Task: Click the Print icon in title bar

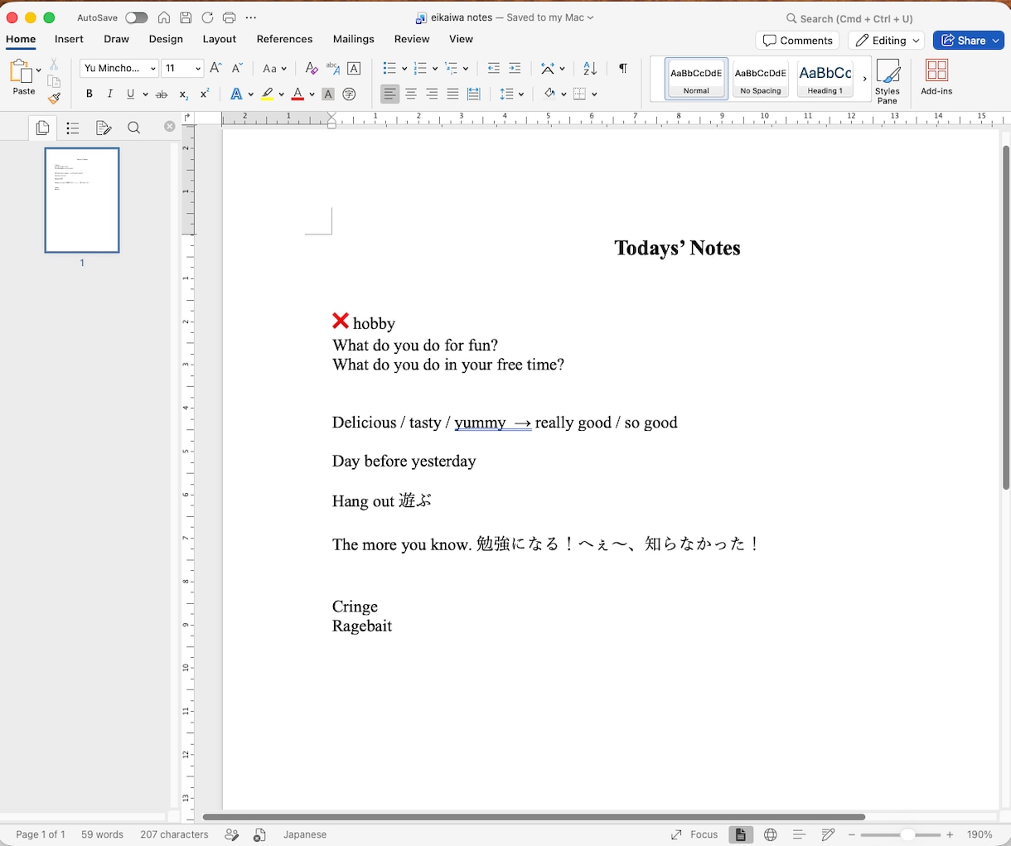Action: (230, 18)
